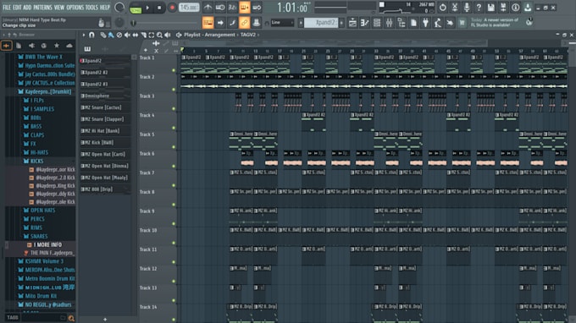Open the shopping cart content library icon

(462, 23)
